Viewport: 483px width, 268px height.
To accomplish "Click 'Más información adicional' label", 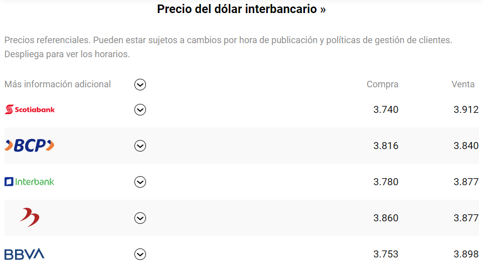I will [58, 84].
